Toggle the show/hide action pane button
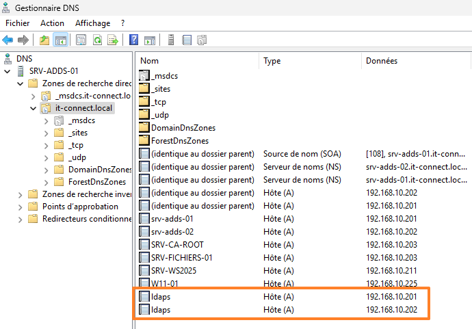This screenshot has height=329, width=472. 150,40
